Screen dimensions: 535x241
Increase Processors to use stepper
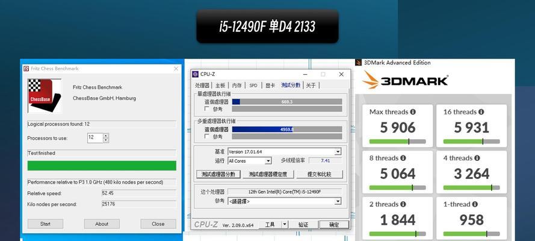[x=106, y=136]
